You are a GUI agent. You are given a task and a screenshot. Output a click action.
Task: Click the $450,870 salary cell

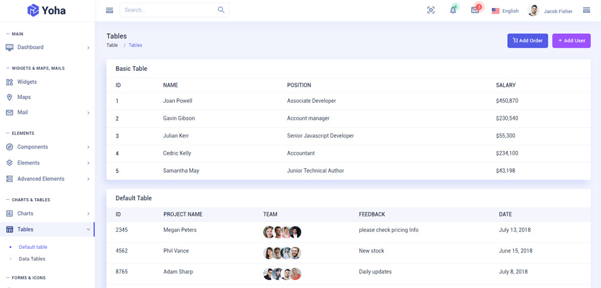pyautogui.click(x=507, y=101)
